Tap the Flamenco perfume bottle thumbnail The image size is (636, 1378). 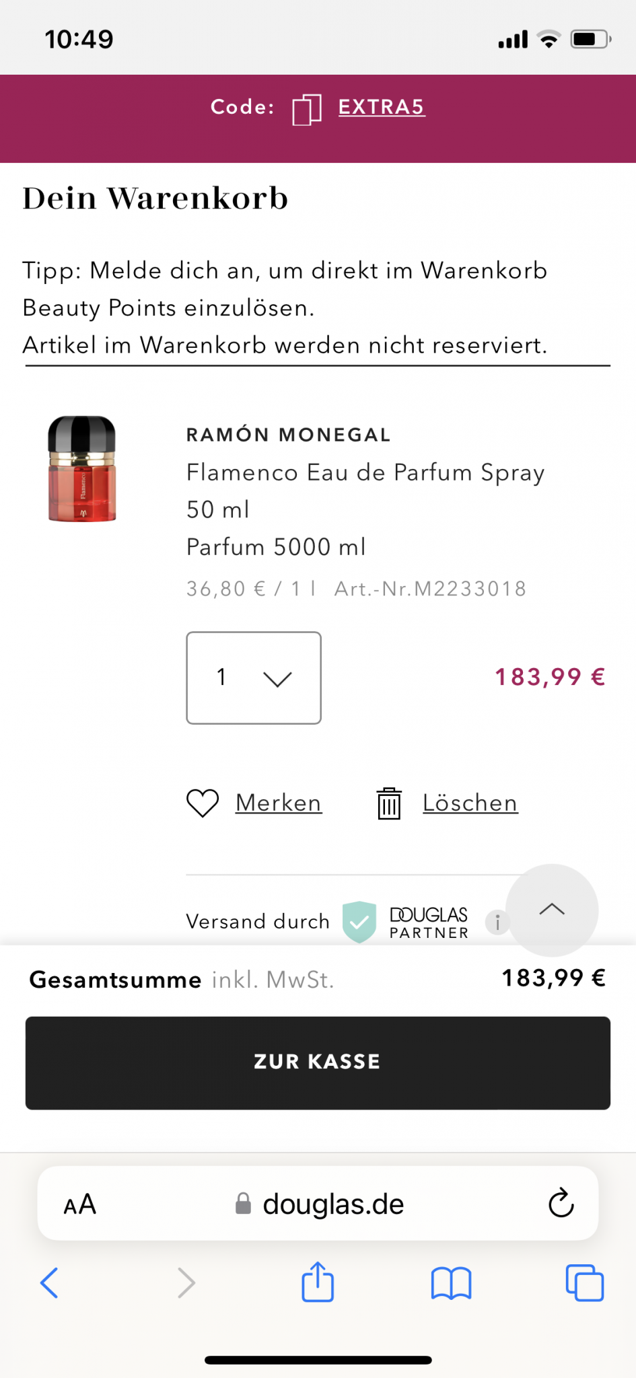click(x=82, y=469)
